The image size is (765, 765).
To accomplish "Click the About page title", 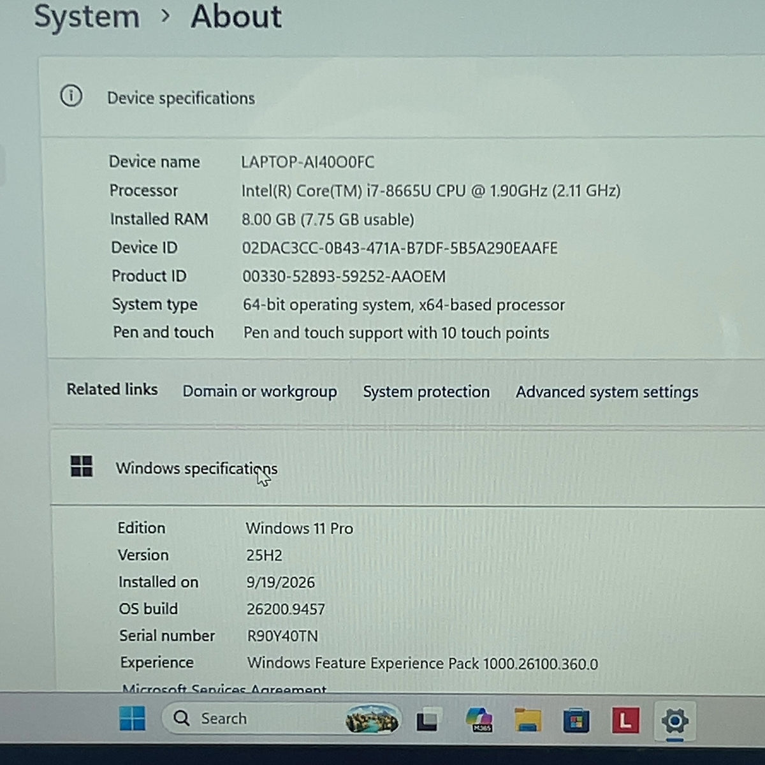I will [236, 17].
